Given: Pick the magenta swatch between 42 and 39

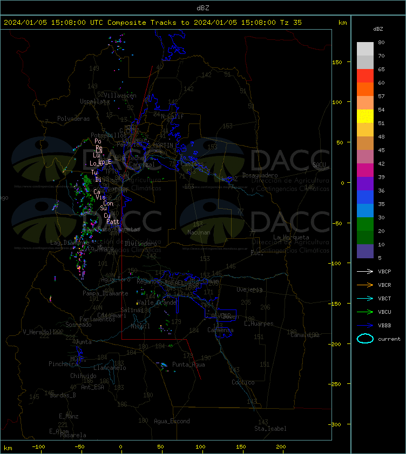Looking at the screenshot, I should (x=365, y=170).
